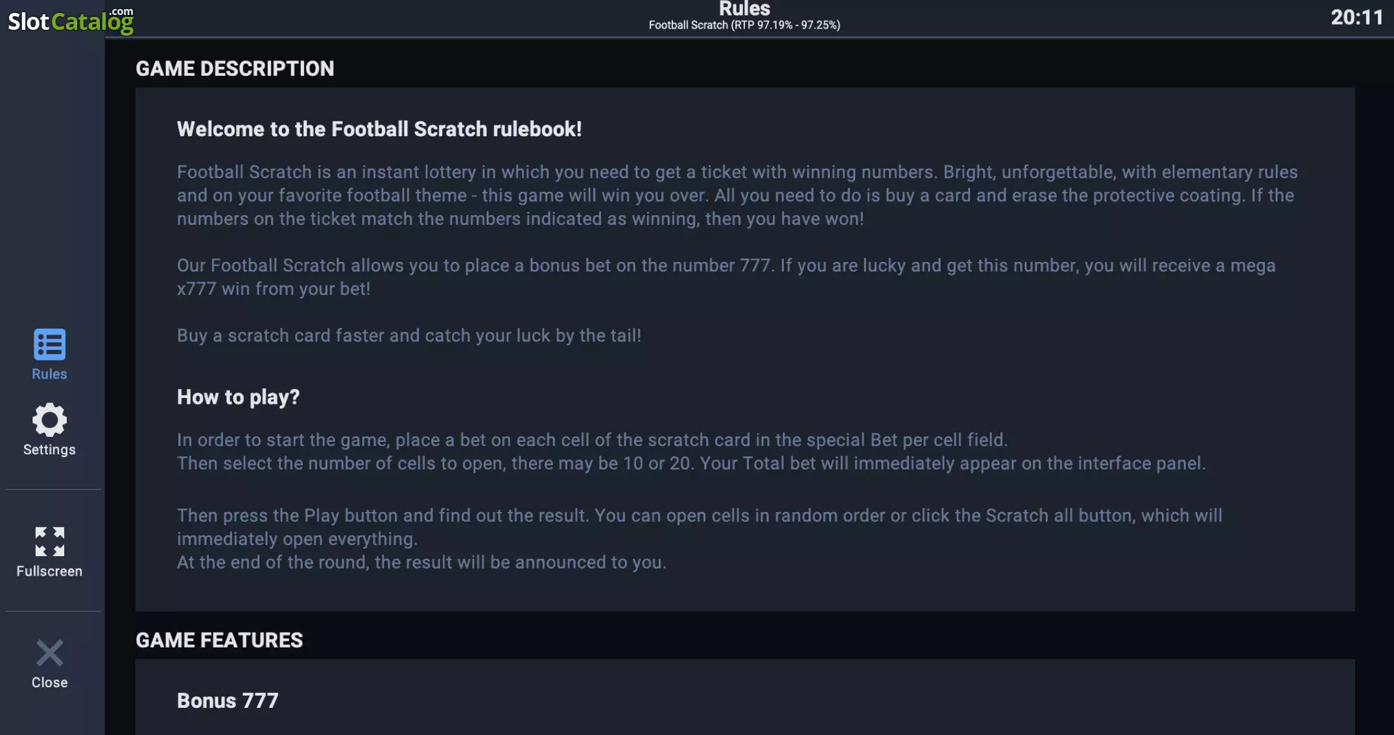Click the How to play? heading
This screenshot has width=1394, height=735.
tap(238, 397)
